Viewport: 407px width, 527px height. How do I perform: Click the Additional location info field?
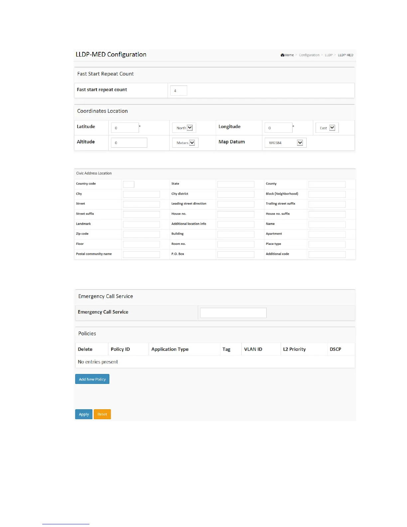coord(236,224)
